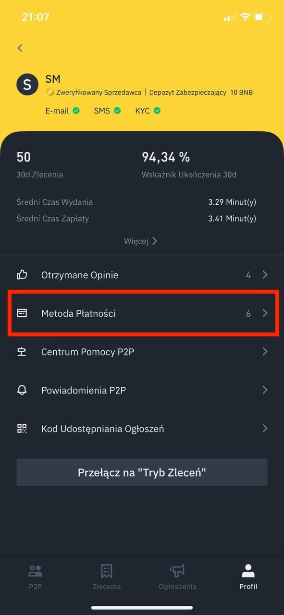Tap the SM profile avatar
Viewport: 284px width, 615px height.
click(27, 85)
